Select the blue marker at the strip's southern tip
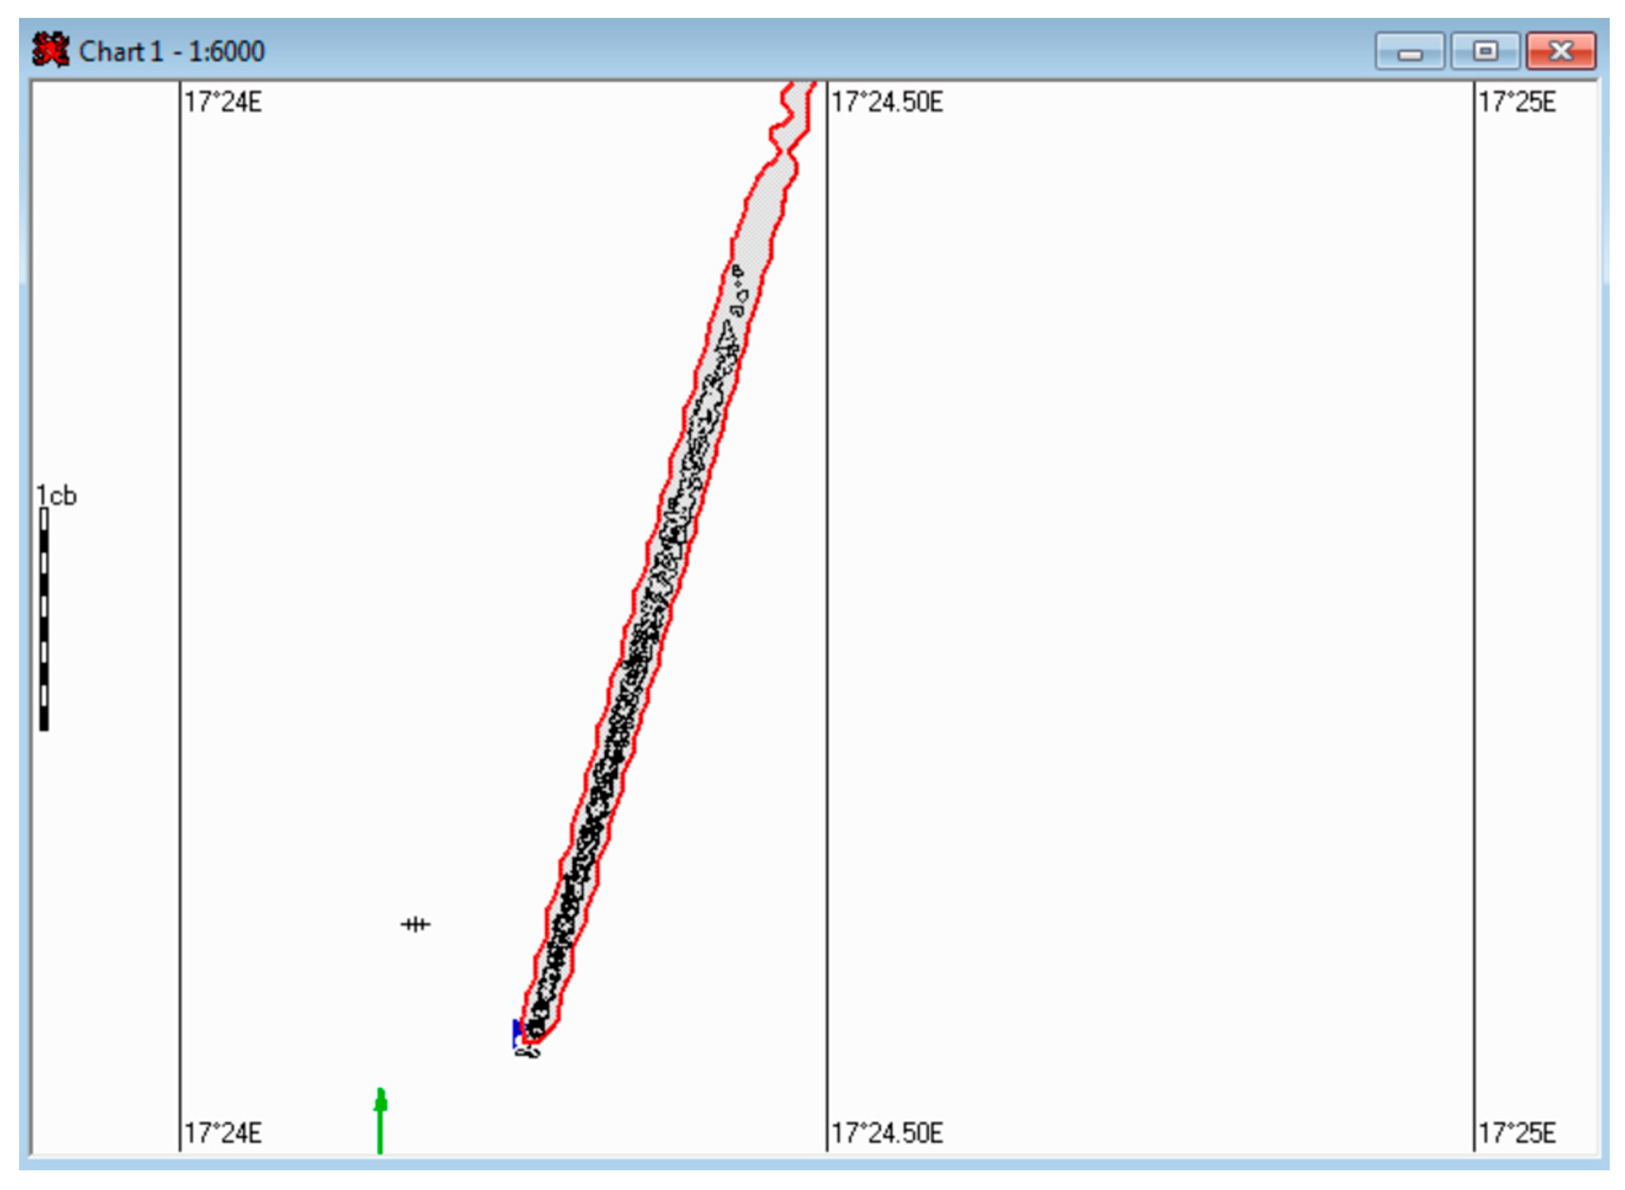Screen dimensions: 1625x1190 tap(516, 1031)
